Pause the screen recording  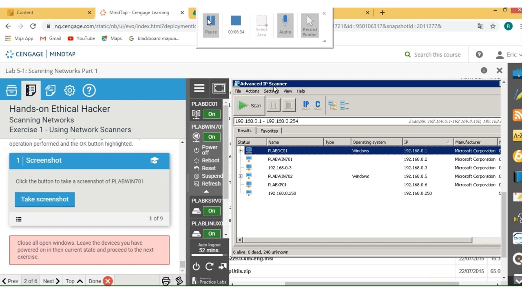[211, 24]
